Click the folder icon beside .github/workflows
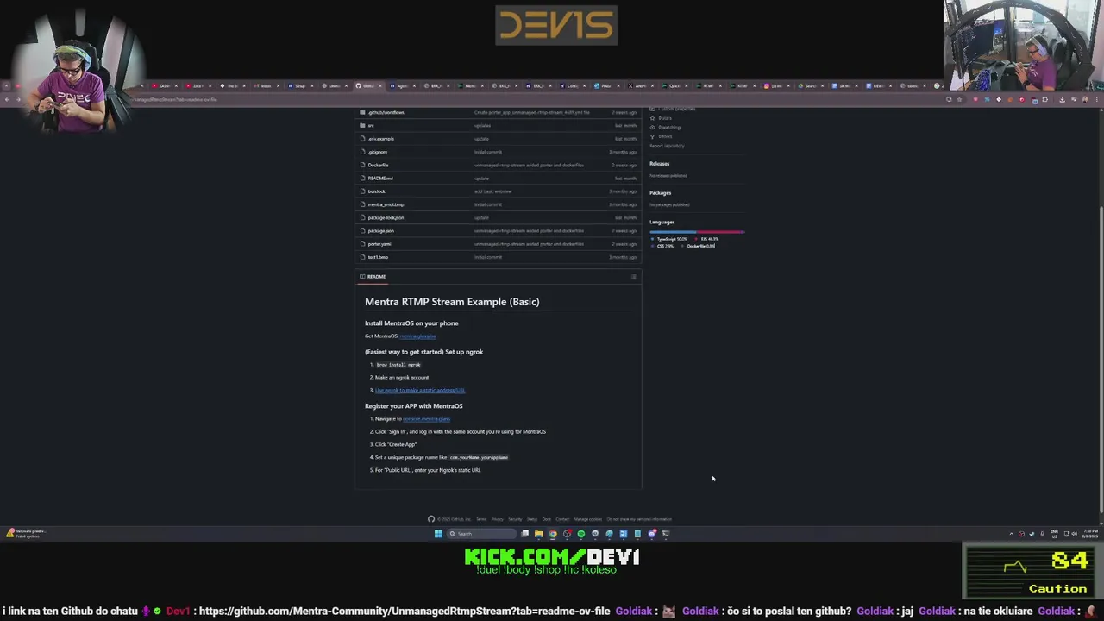The image size is (1104, 621). [x=361, y=112]
